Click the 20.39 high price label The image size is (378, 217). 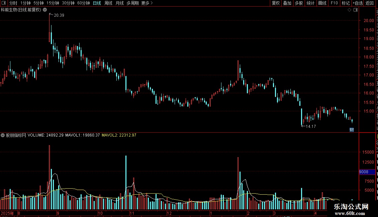pyautogui.click(x=59, y=15)
